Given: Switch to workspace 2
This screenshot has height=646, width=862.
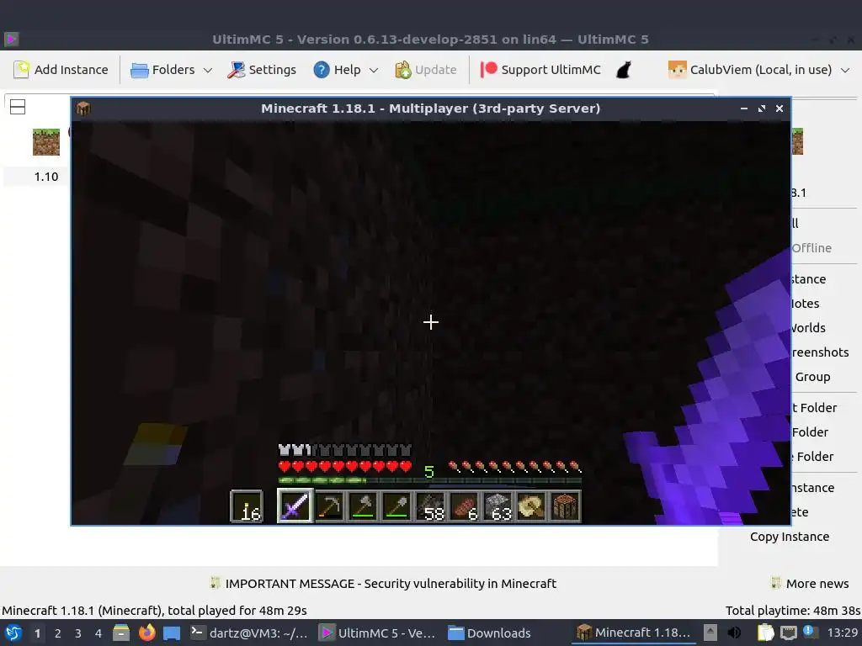Looking at the screenshot, I should pos(58,633).
